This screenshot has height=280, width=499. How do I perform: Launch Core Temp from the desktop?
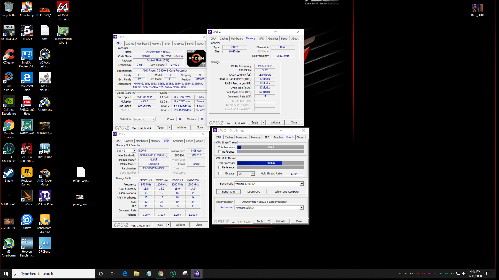pos(27,9)
